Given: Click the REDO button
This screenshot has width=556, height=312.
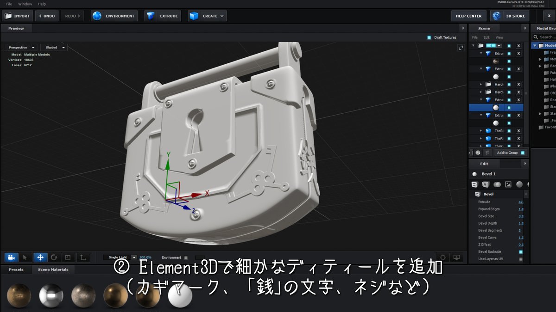Looking at the screenshot, I should 72,16.
